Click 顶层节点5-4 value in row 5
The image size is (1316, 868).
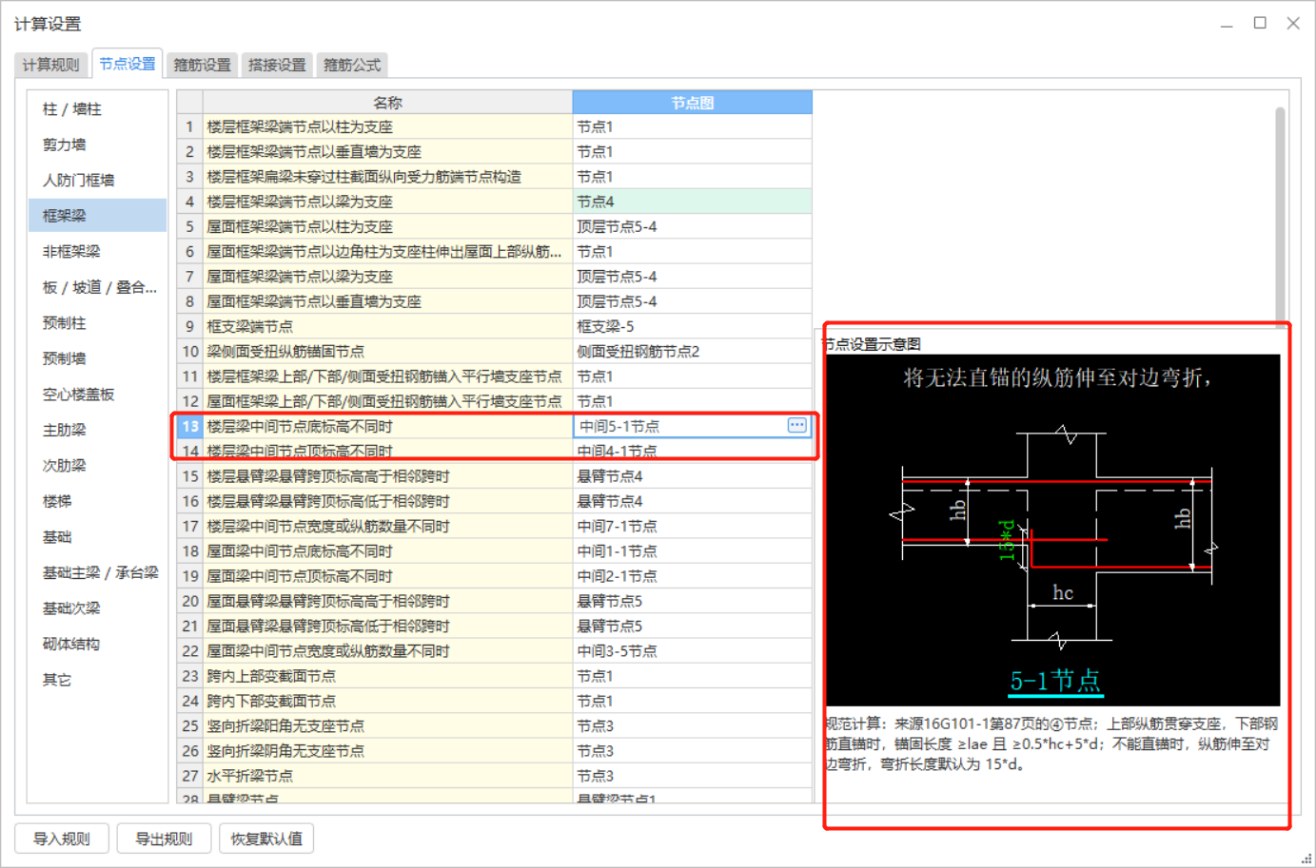[x=693, y=226]
